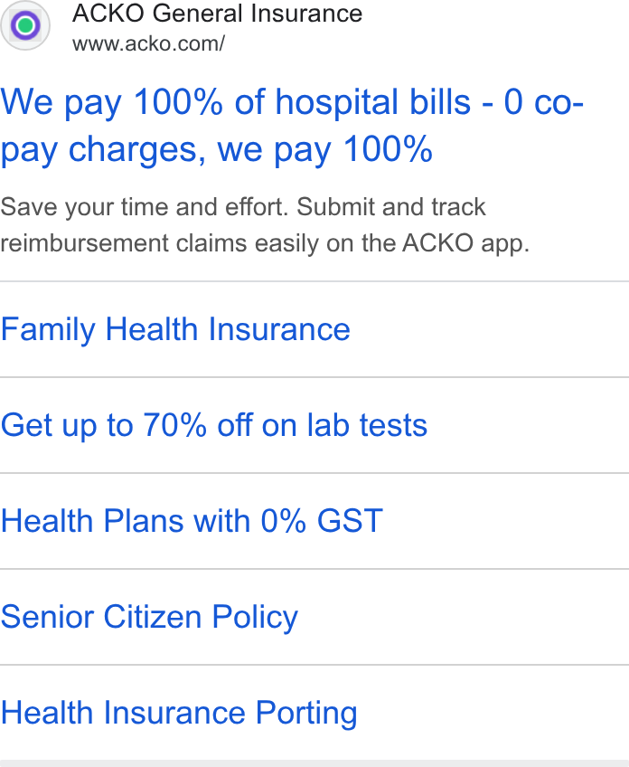Open the 'We pay 100% of hospital bills' headline
The image size is (629, 767).
(x=292, y=103)
